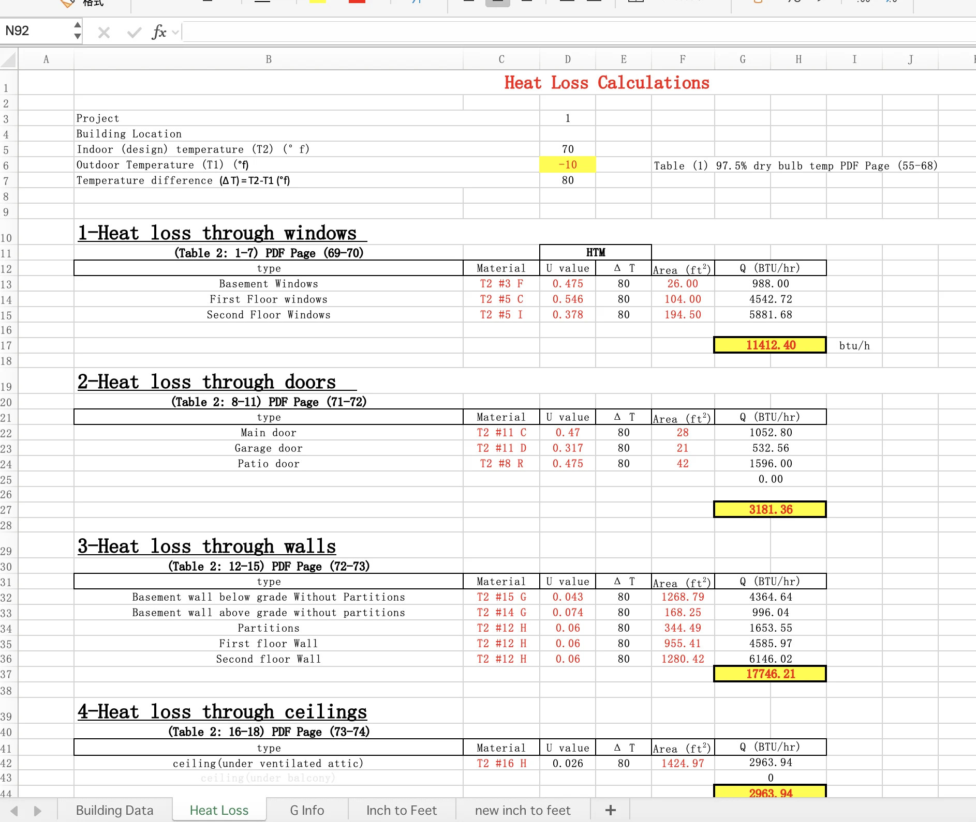Image resolution: width=976 pixels, height=822 pixels.
Task: Select the Heat Loss sheet tab
Action: pyautogui.click(x=219, y=810)
